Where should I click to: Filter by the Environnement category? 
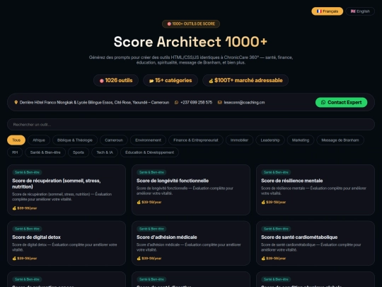click(x=148, y=140)
